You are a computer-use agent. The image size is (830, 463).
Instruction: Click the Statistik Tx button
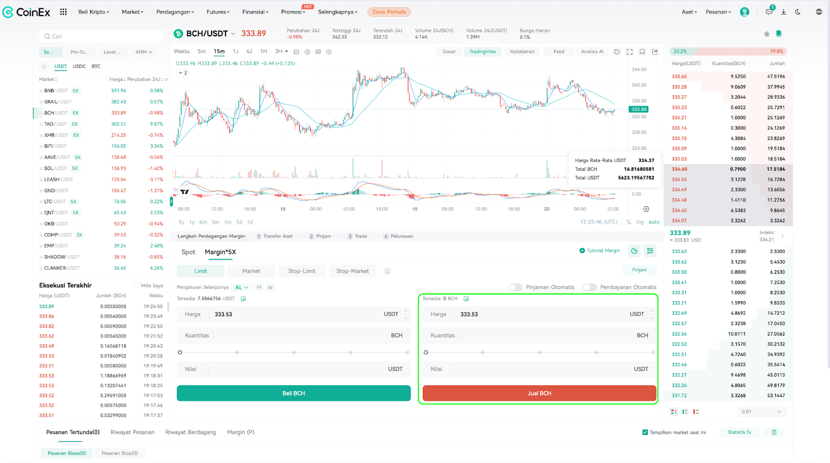tap(739, 432)
